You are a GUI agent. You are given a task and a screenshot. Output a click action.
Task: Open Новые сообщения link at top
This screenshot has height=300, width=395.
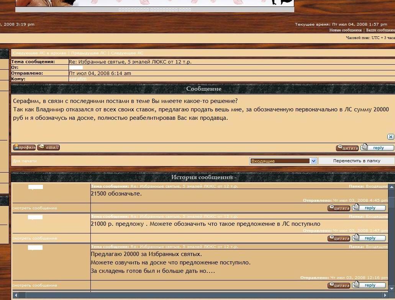(345, 30)
